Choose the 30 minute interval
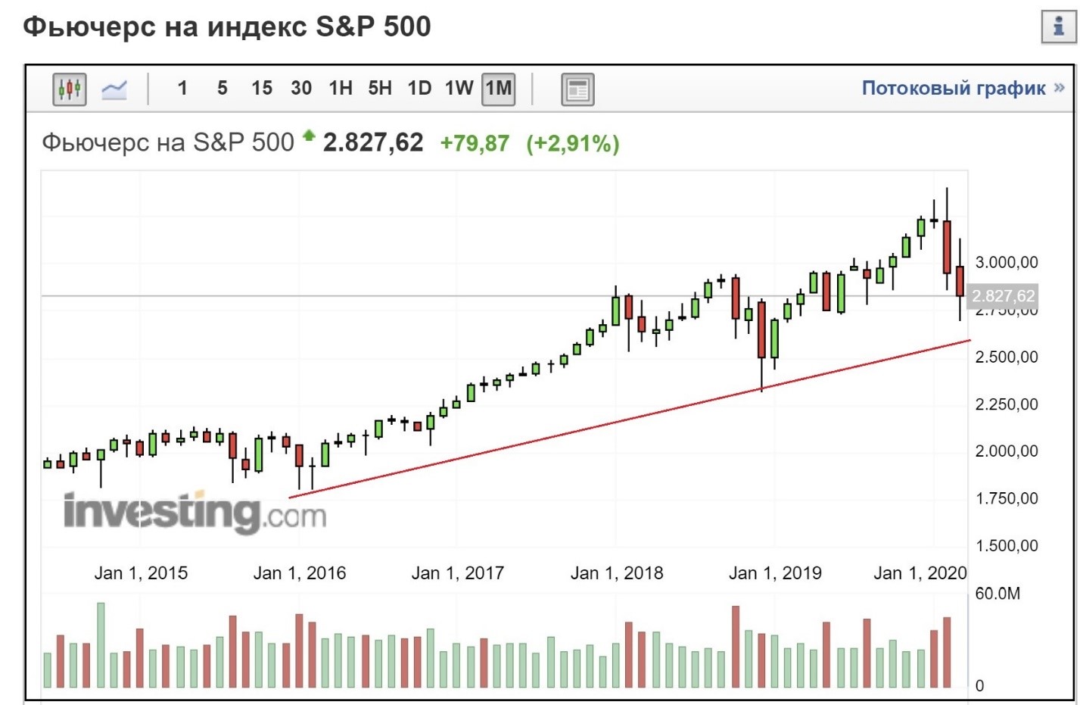Screen dimensions: 1080x705 point(301,89)
